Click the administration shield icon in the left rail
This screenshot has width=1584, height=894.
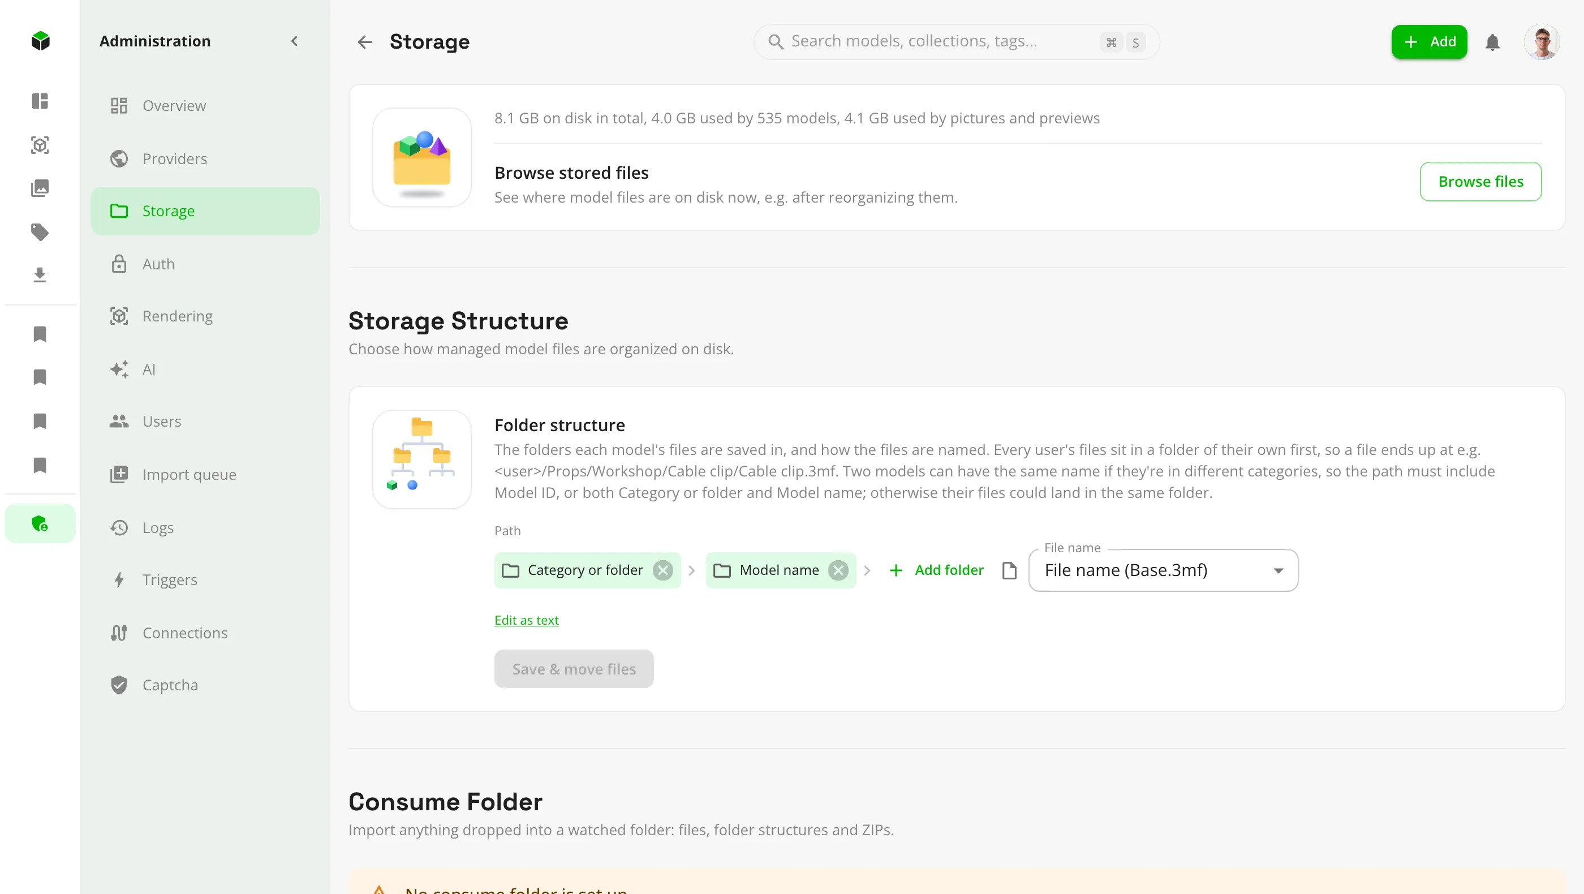click(x=40, y=523)
